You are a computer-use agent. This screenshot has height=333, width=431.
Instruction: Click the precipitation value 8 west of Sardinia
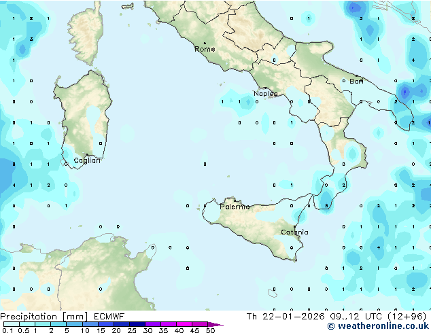[x=14, y=164]
